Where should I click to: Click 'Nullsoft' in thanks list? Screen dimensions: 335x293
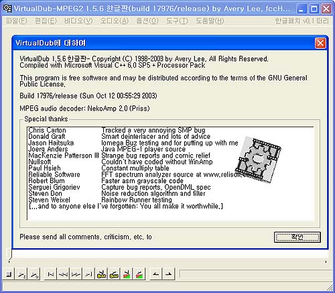40,162
